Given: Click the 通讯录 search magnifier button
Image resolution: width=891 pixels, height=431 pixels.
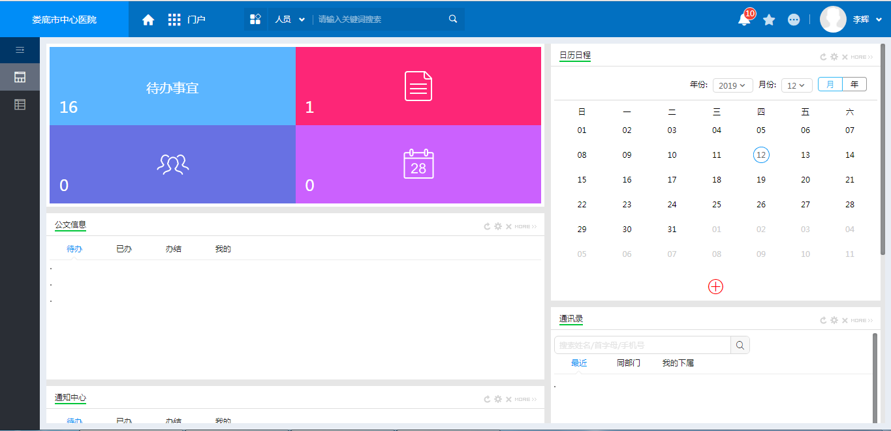Looking at the screenshot, I should (740, 345).
